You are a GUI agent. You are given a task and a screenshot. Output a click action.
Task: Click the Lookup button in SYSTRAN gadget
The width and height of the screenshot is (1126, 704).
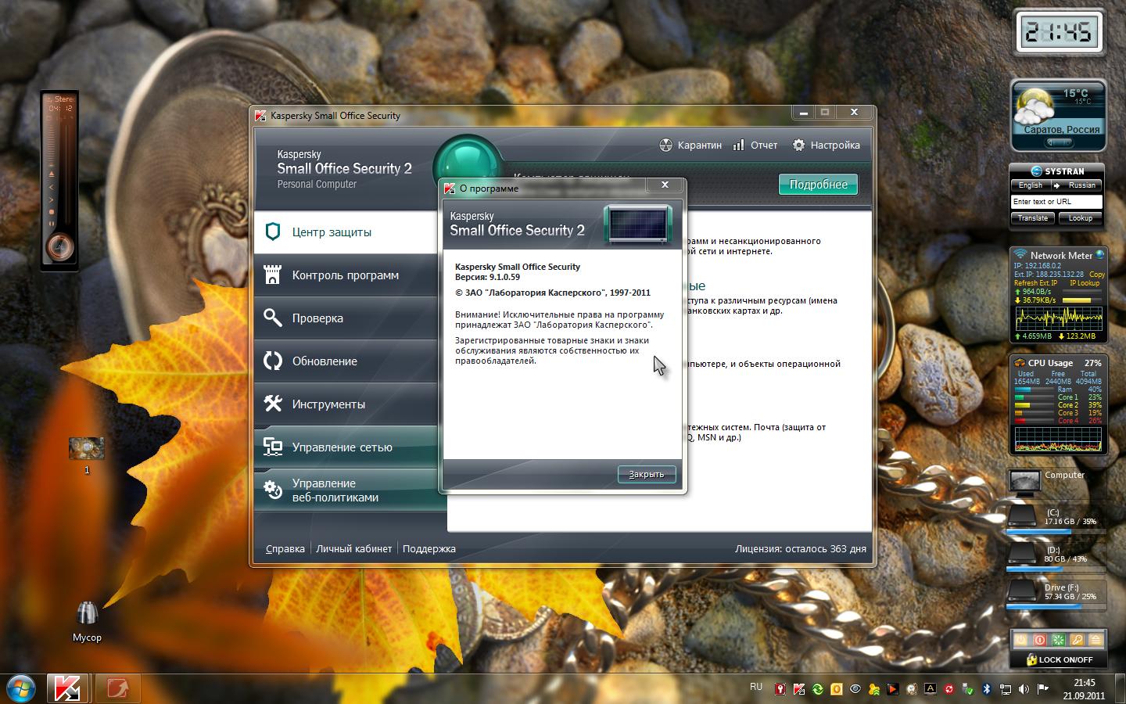1081,218
